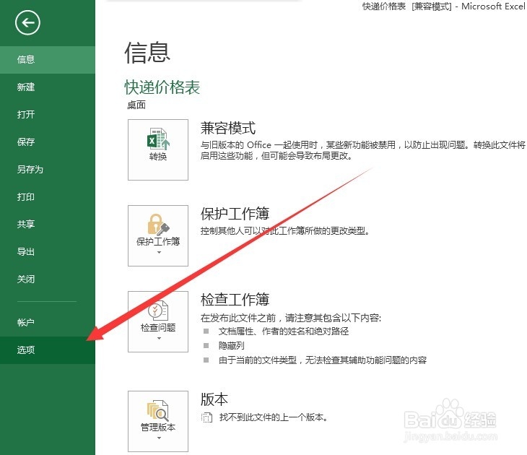Expand the 管理版本 dropdown arrow

pos(159,438)
